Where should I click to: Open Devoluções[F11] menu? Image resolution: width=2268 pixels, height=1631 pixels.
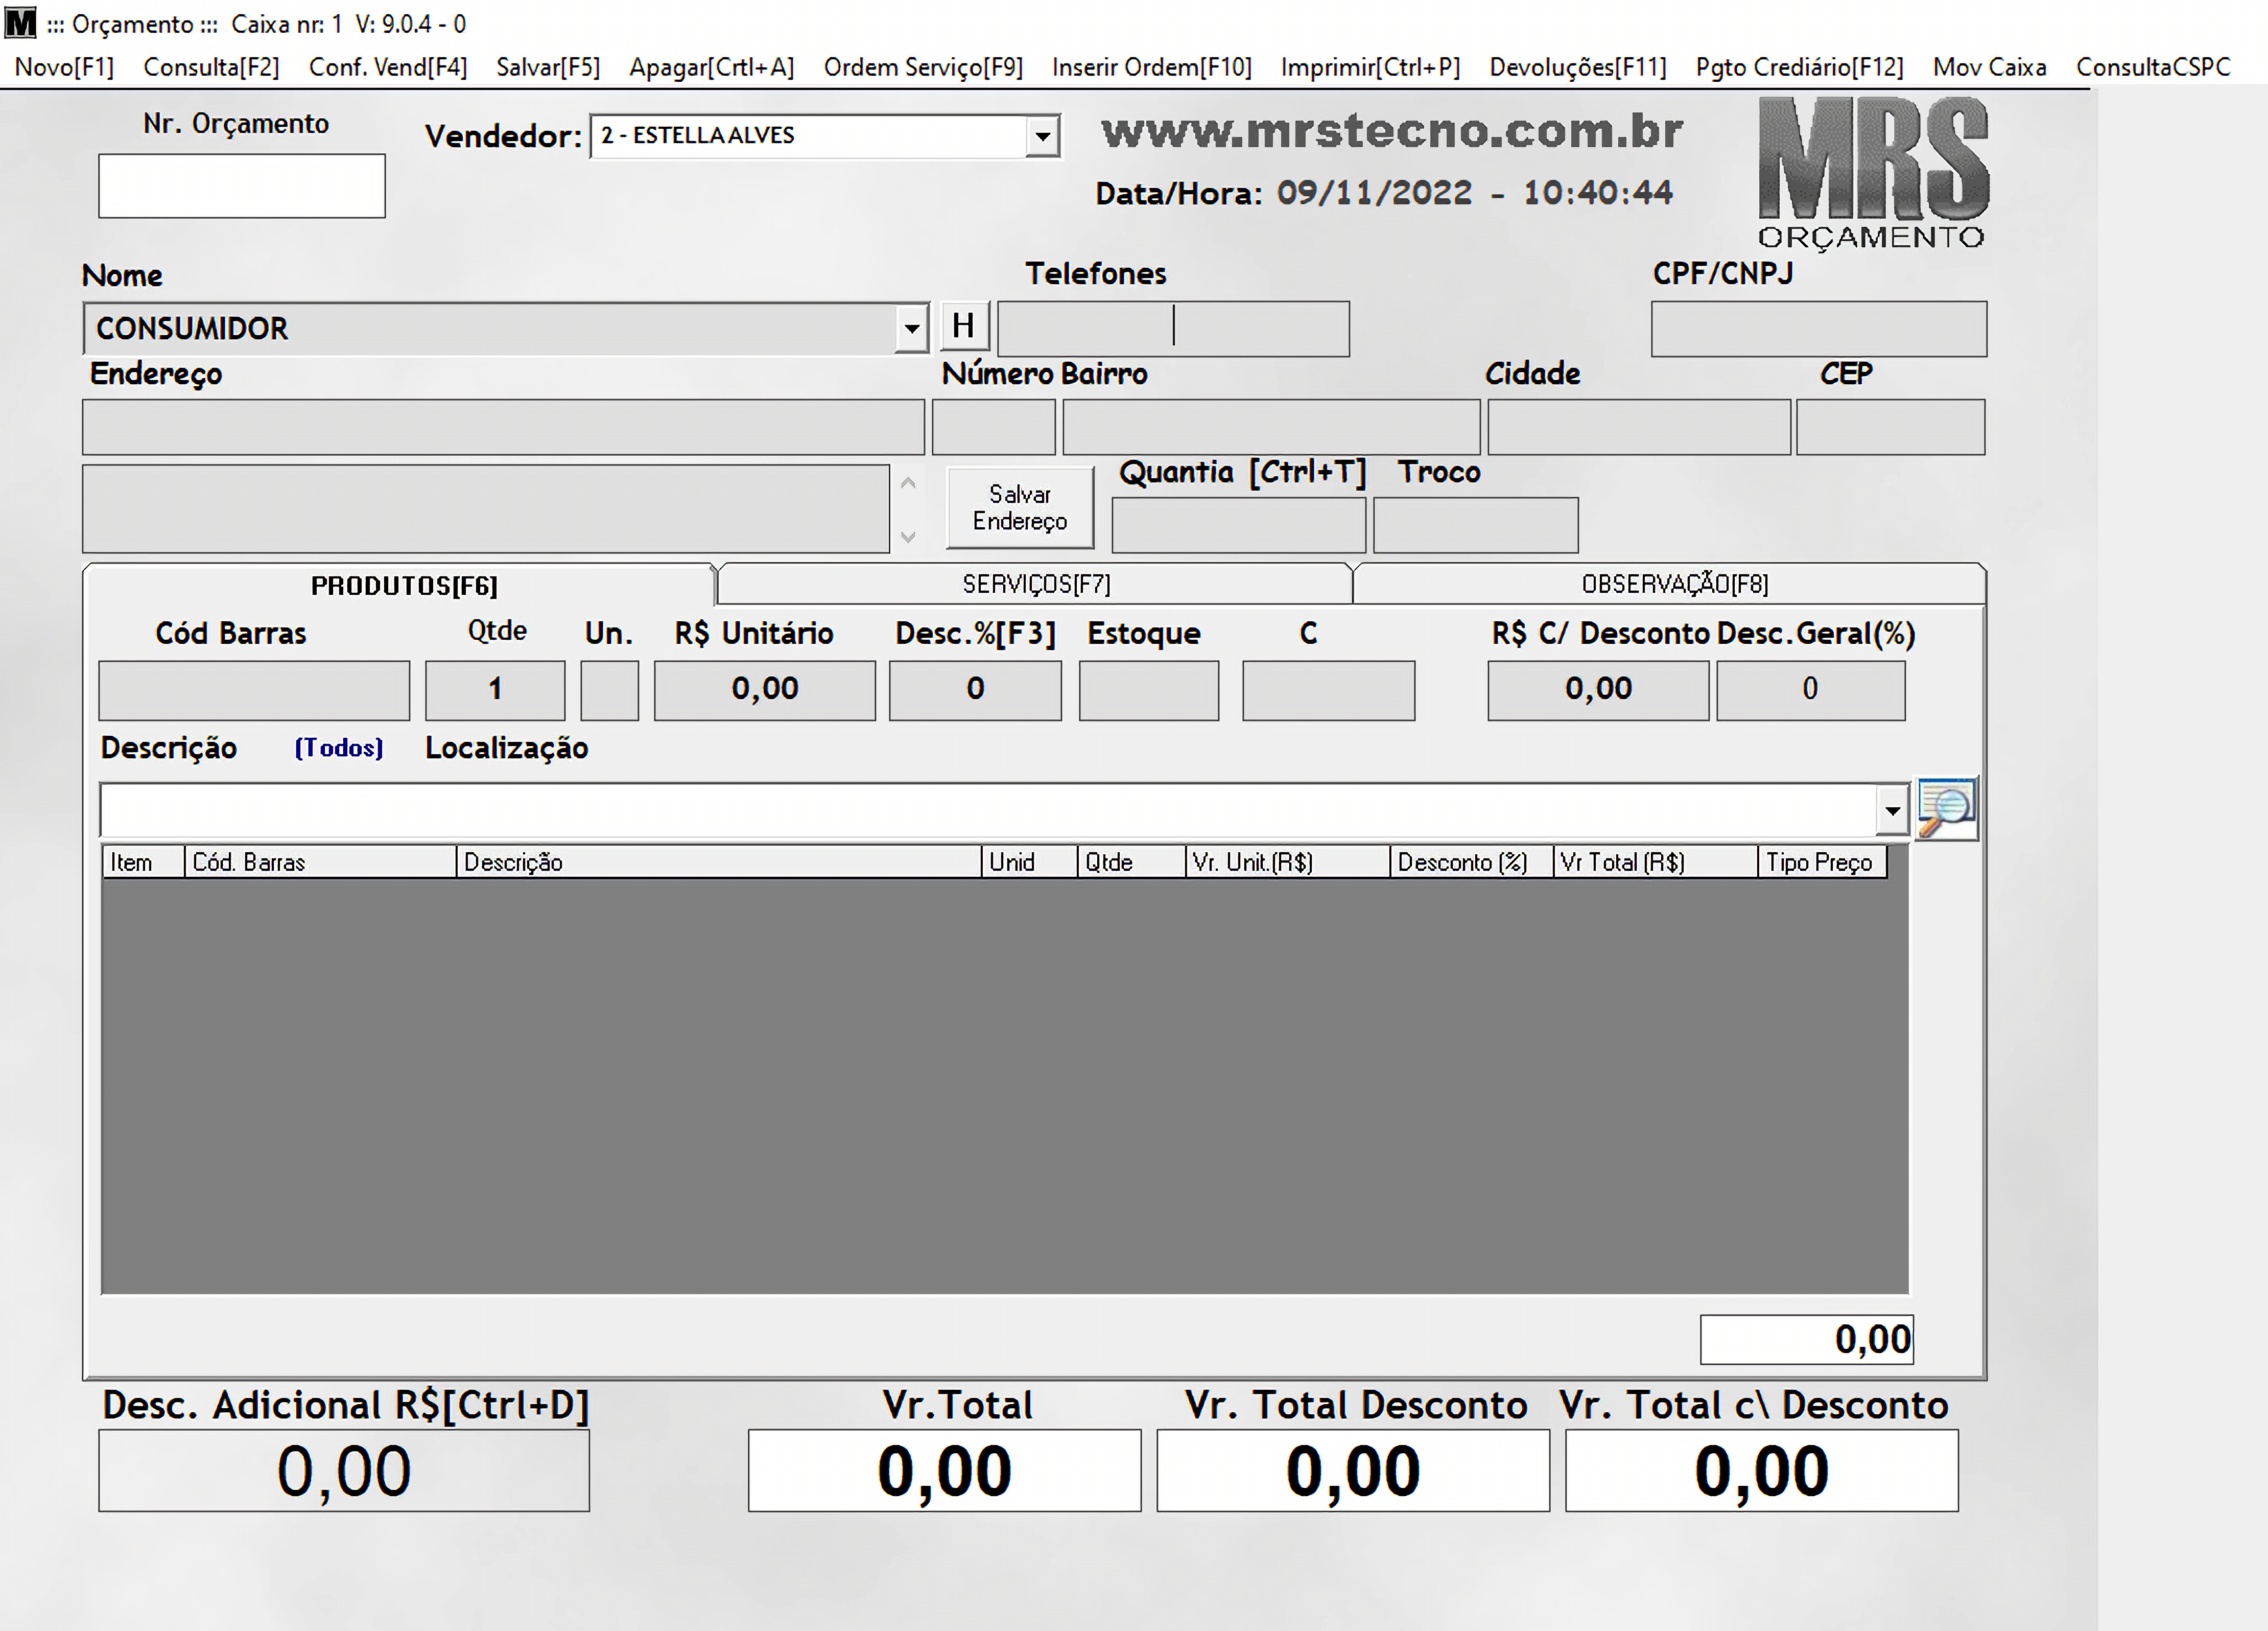pos(1578,67)
